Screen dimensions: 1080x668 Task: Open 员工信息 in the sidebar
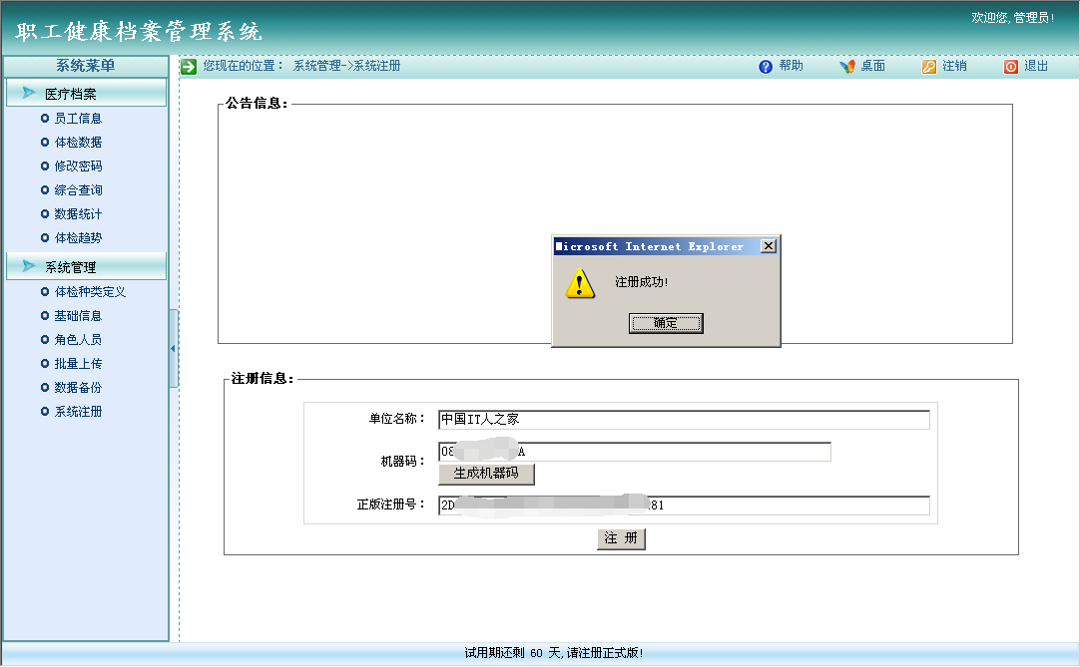[x=78, y=119]
